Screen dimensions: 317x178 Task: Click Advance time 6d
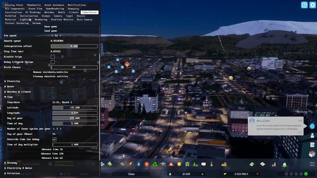click(52, 158)
